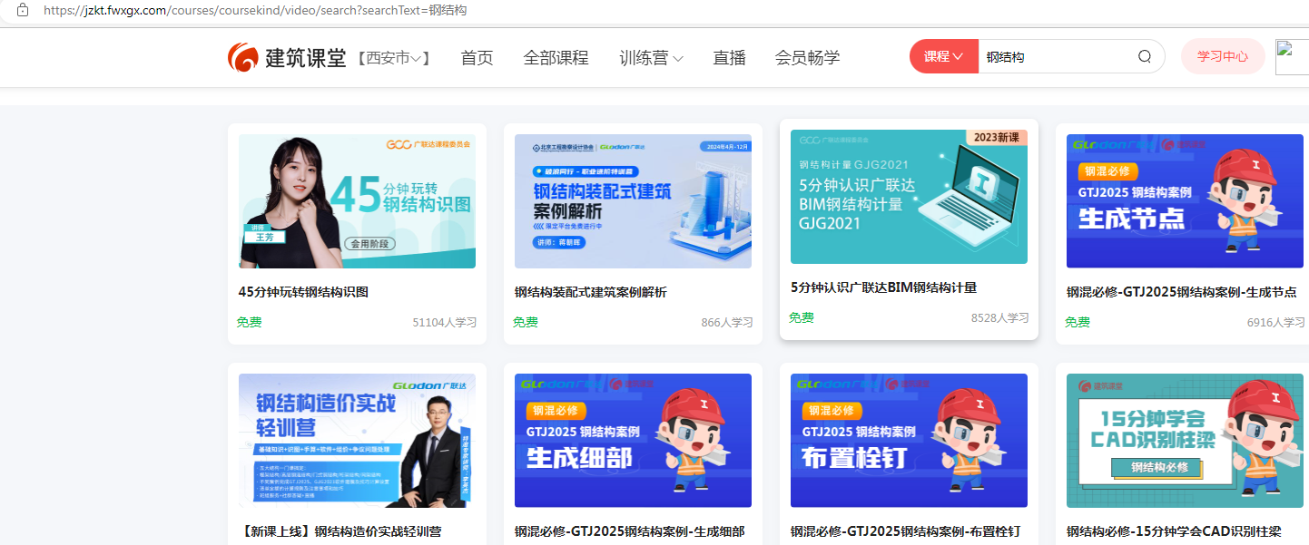Click the title 钢混必修-GTJ2025钢结构案例-生成节点
The width and height of the screenshot is (1309, 545).
point(1181,292)
